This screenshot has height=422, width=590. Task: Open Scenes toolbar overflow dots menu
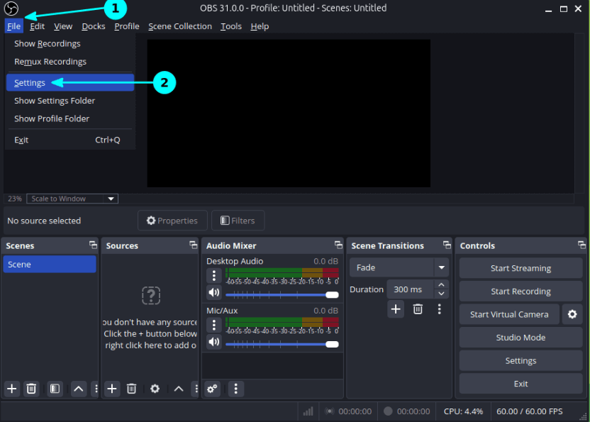click(96, 389)
